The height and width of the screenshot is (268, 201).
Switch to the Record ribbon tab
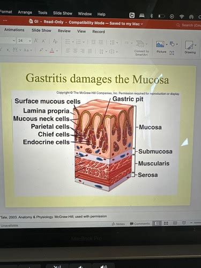pyautogui.click(x=99, y=32)
